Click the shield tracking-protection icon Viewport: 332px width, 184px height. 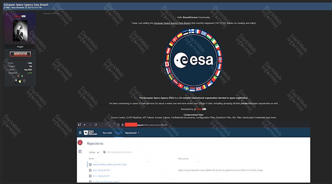click(118, 125)
